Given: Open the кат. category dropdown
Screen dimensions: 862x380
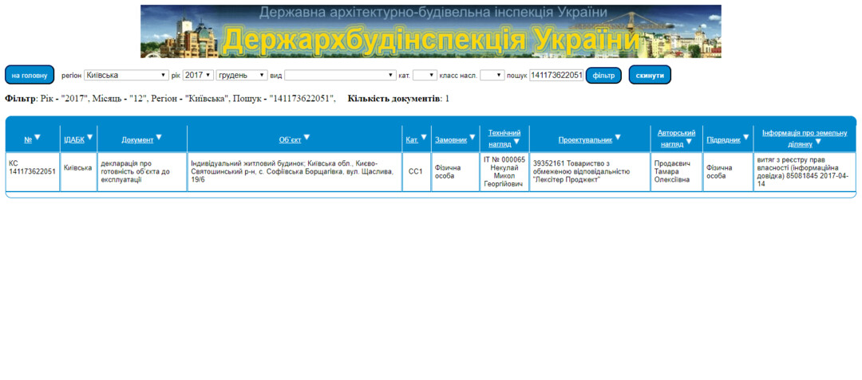Looking at the screenshot, I should 425,75.
